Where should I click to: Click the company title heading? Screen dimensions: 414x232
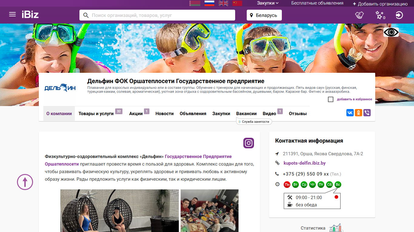coord(176,81)
